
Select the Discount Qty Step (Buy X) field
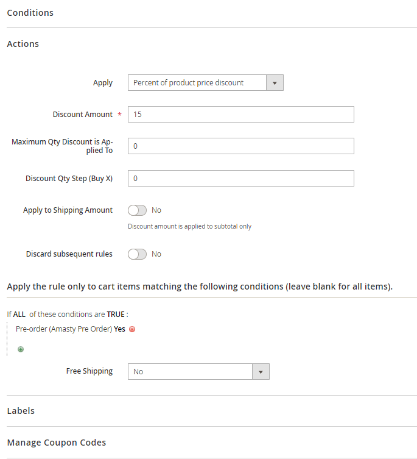pyautogui.click(x=240, y=179)
